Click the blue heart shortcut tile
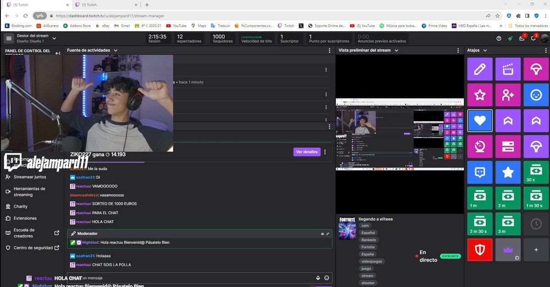The height and width of the screenshot is (287, 550). [x=480, y=121]
